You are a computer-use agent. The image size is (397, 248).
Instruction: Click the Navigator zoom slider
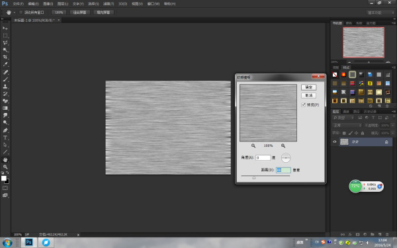pyautogui.click(x=369, y=62)
